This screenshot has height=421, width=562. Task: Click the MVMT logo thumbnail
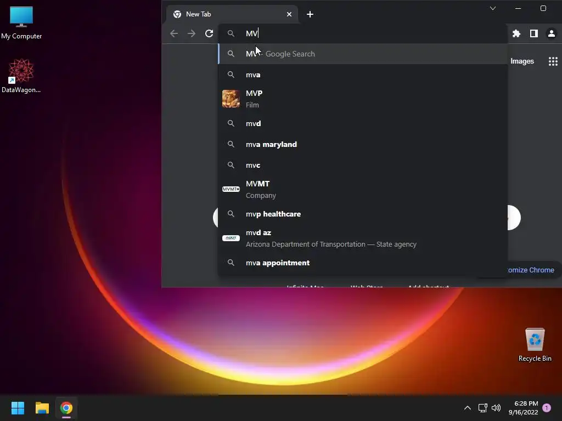231,189
